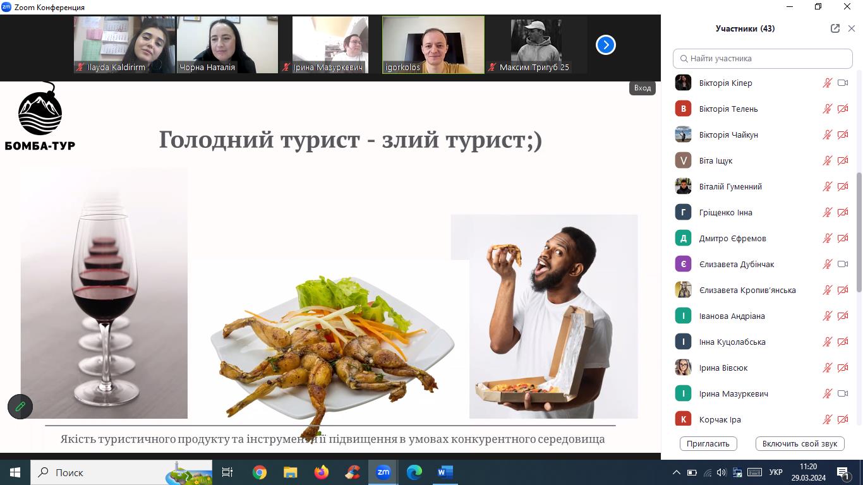Open Google Chrome from the taskbar
Viewport: 863px width, 485px height.
click(x=260, y=472)
